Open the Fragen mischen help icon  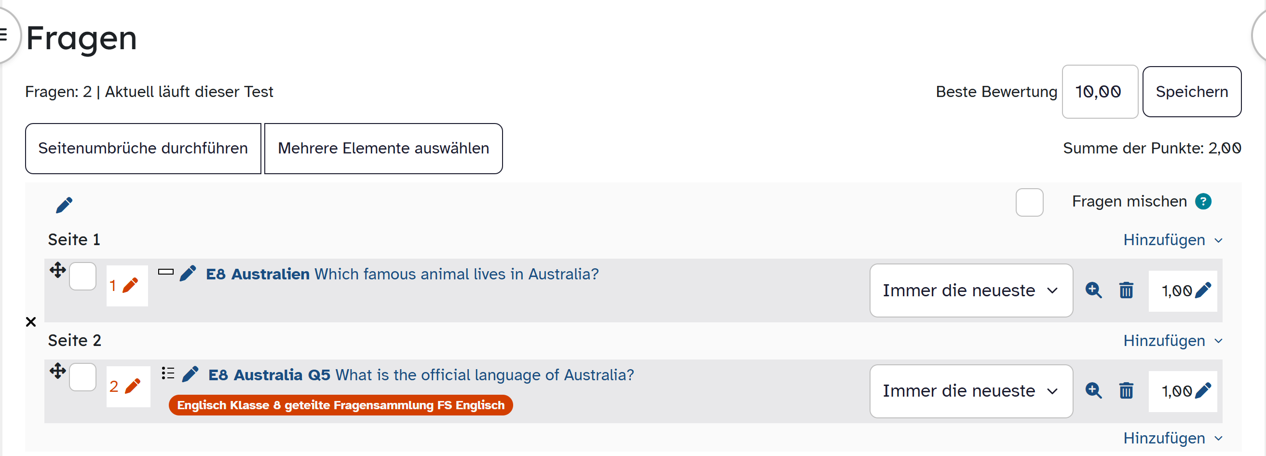[x=1203, y=201]
